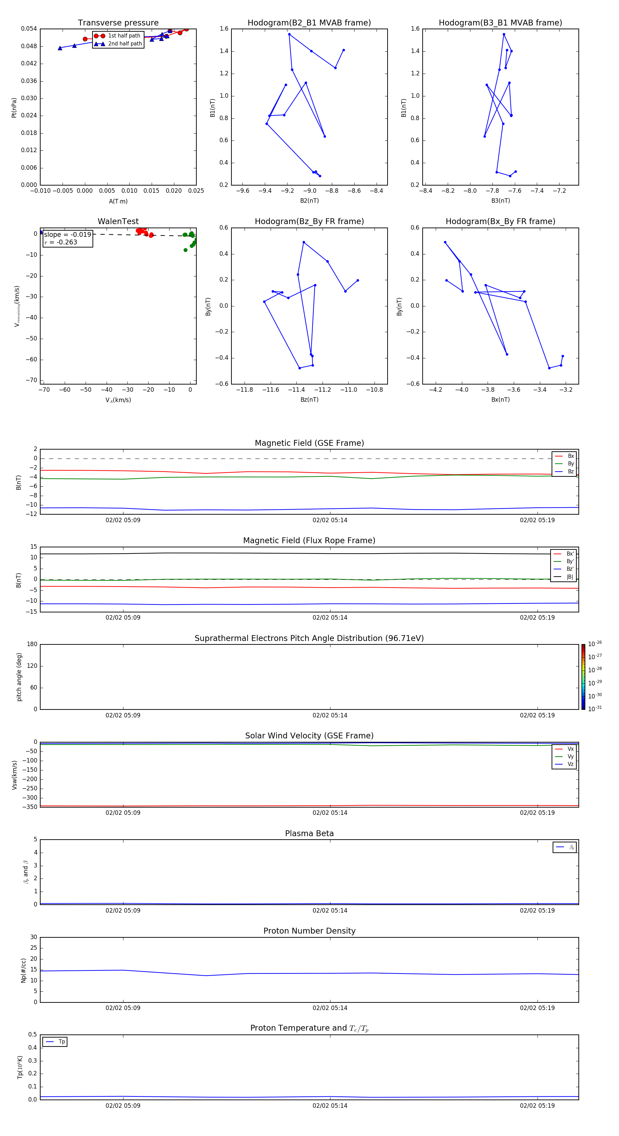Click the "Bx(nT)" x-axis label
This screenshot has height=1136, width=619.
(x=500, y=400)
